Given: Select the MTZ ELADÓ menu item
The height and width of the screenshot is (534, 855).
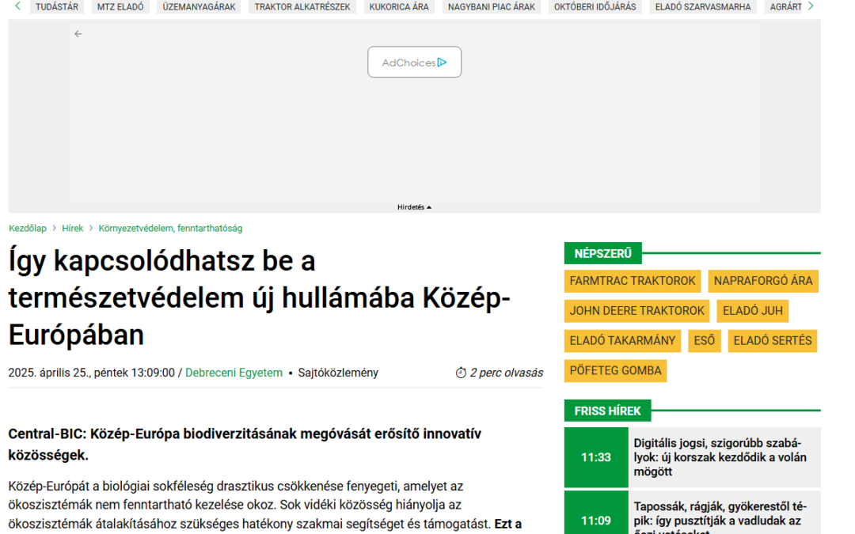Looking at the screenshot, I should [120, 6].
